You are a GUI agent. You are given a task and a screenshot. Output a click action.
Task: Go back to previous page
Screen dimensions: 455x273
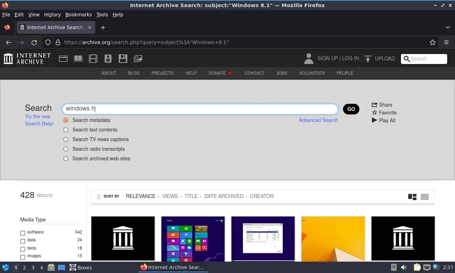[x=9, y=42]
